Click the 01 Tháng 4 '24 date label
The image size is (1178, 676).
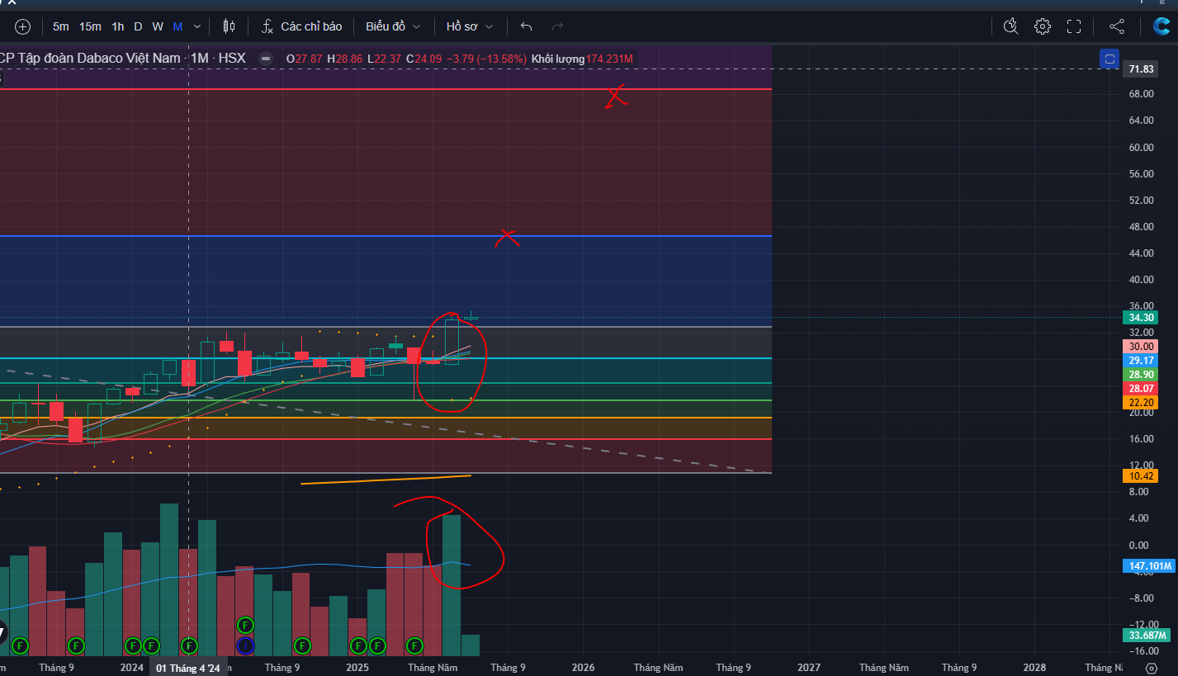(x=189, y=668)
